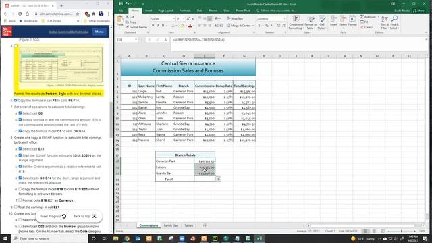The width and height of the screenshot is (432, 243).
Task: Open Sort & Filter options
Action: [x=384, y=22]
